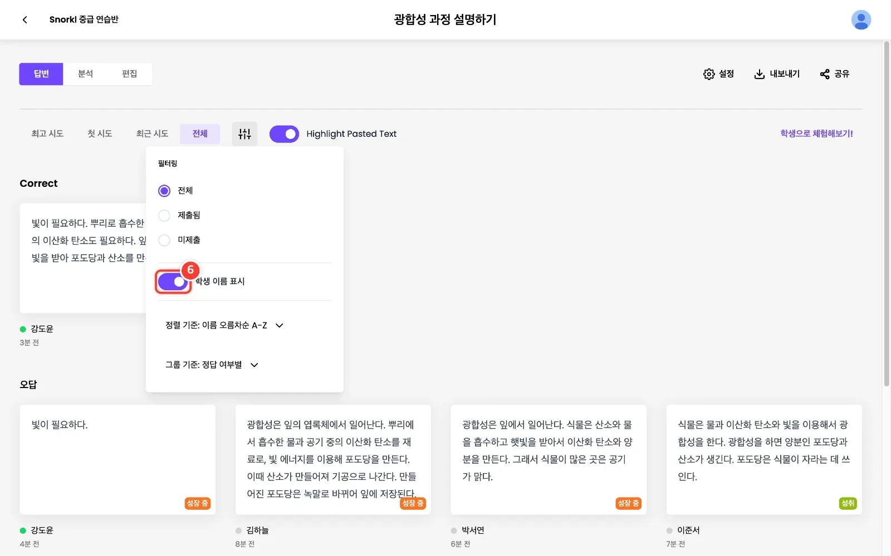Image resolution: width=891 pixels, height=556 pixels.
Task: Open 이준서's answer card
Action: click(764, 459)
